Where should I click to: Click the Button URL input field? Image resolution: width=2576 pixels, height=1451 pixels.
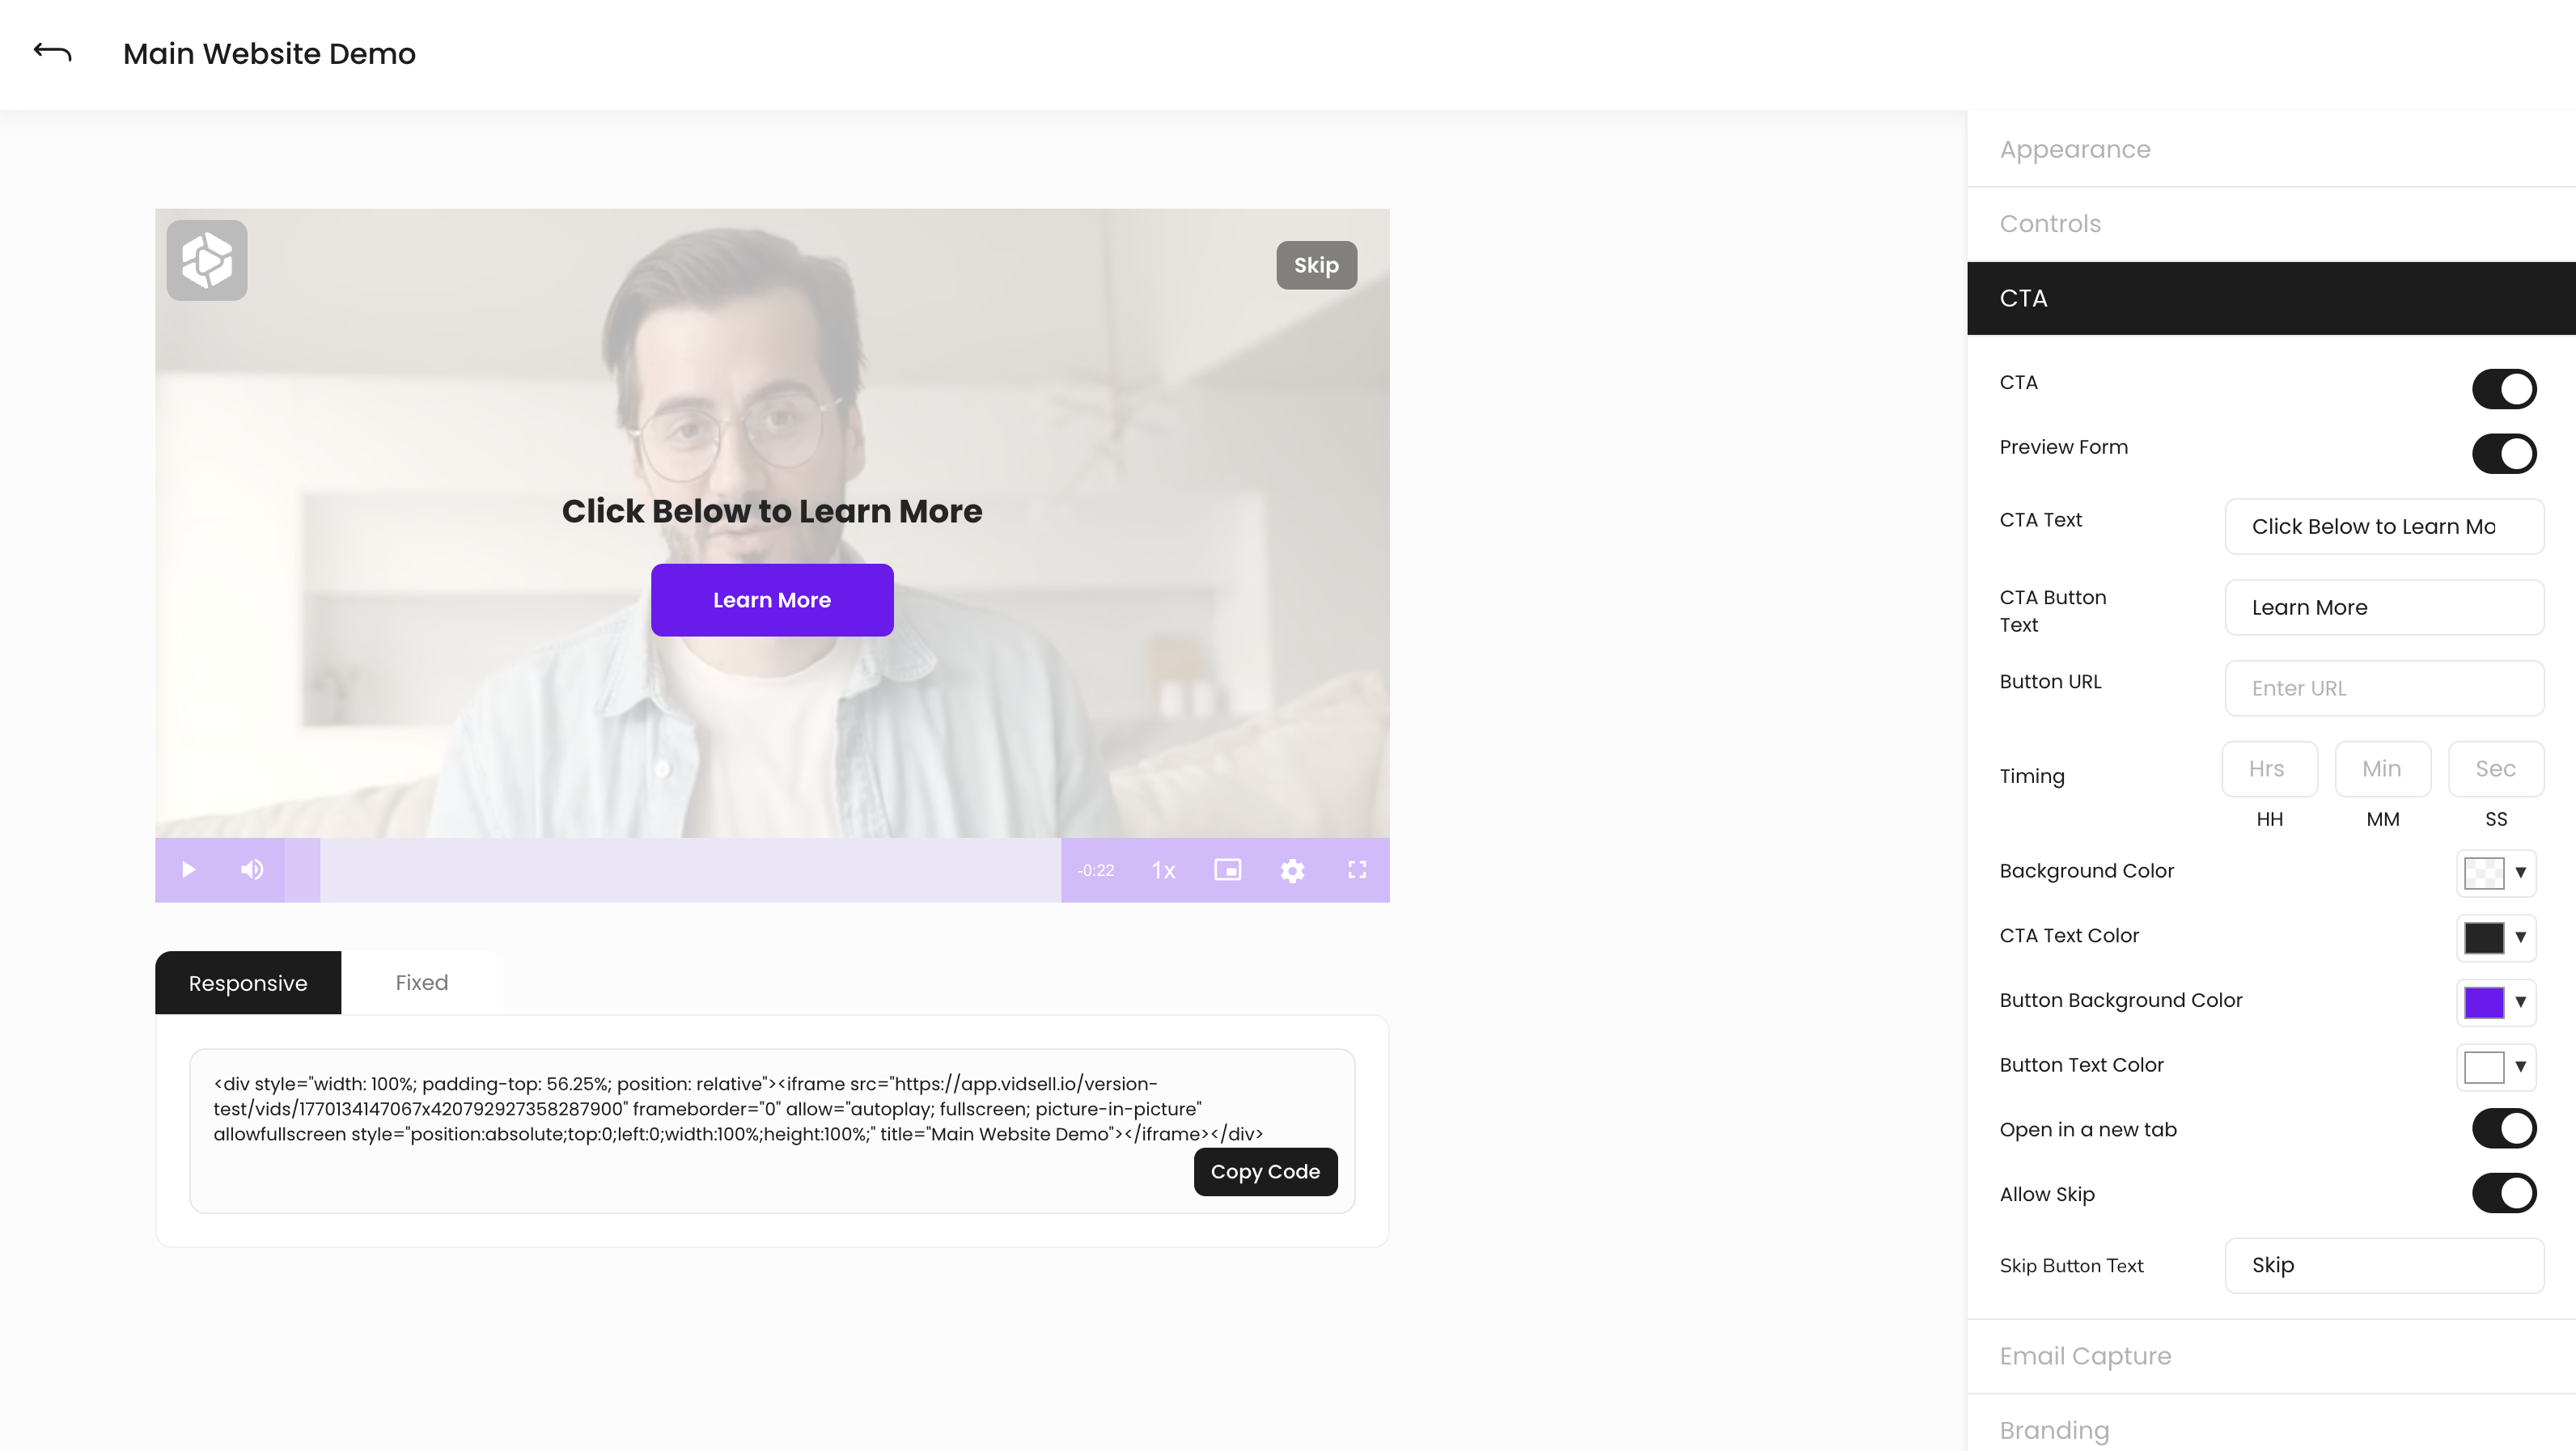coord(2384,688)
